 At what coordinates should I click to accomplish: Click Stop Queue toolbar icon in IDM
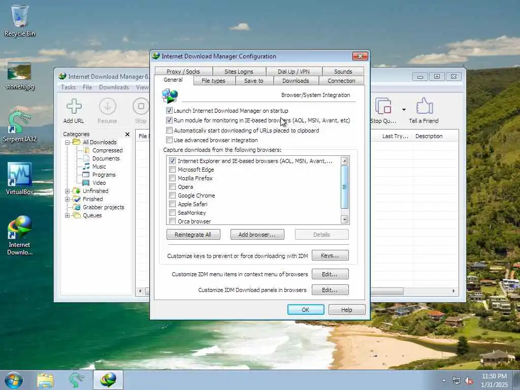pos(383,111)
